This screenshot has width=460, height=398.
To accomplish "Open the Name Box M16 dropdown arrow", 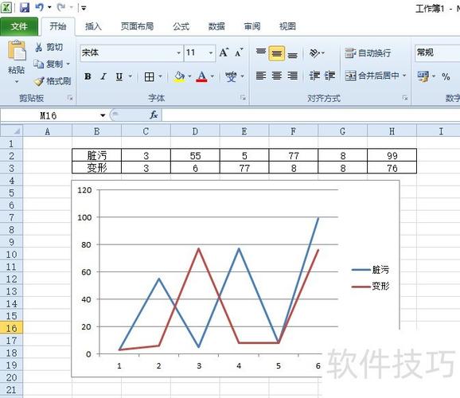I will [x=103, y=115].
